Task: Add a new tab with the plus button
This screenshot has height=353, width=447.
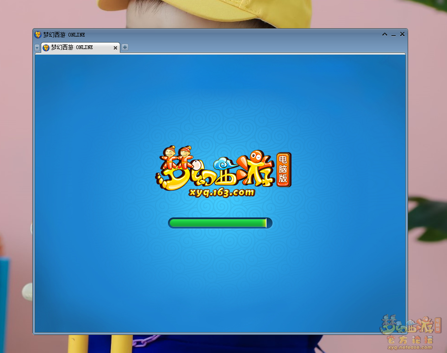Action: click(125, 47)
